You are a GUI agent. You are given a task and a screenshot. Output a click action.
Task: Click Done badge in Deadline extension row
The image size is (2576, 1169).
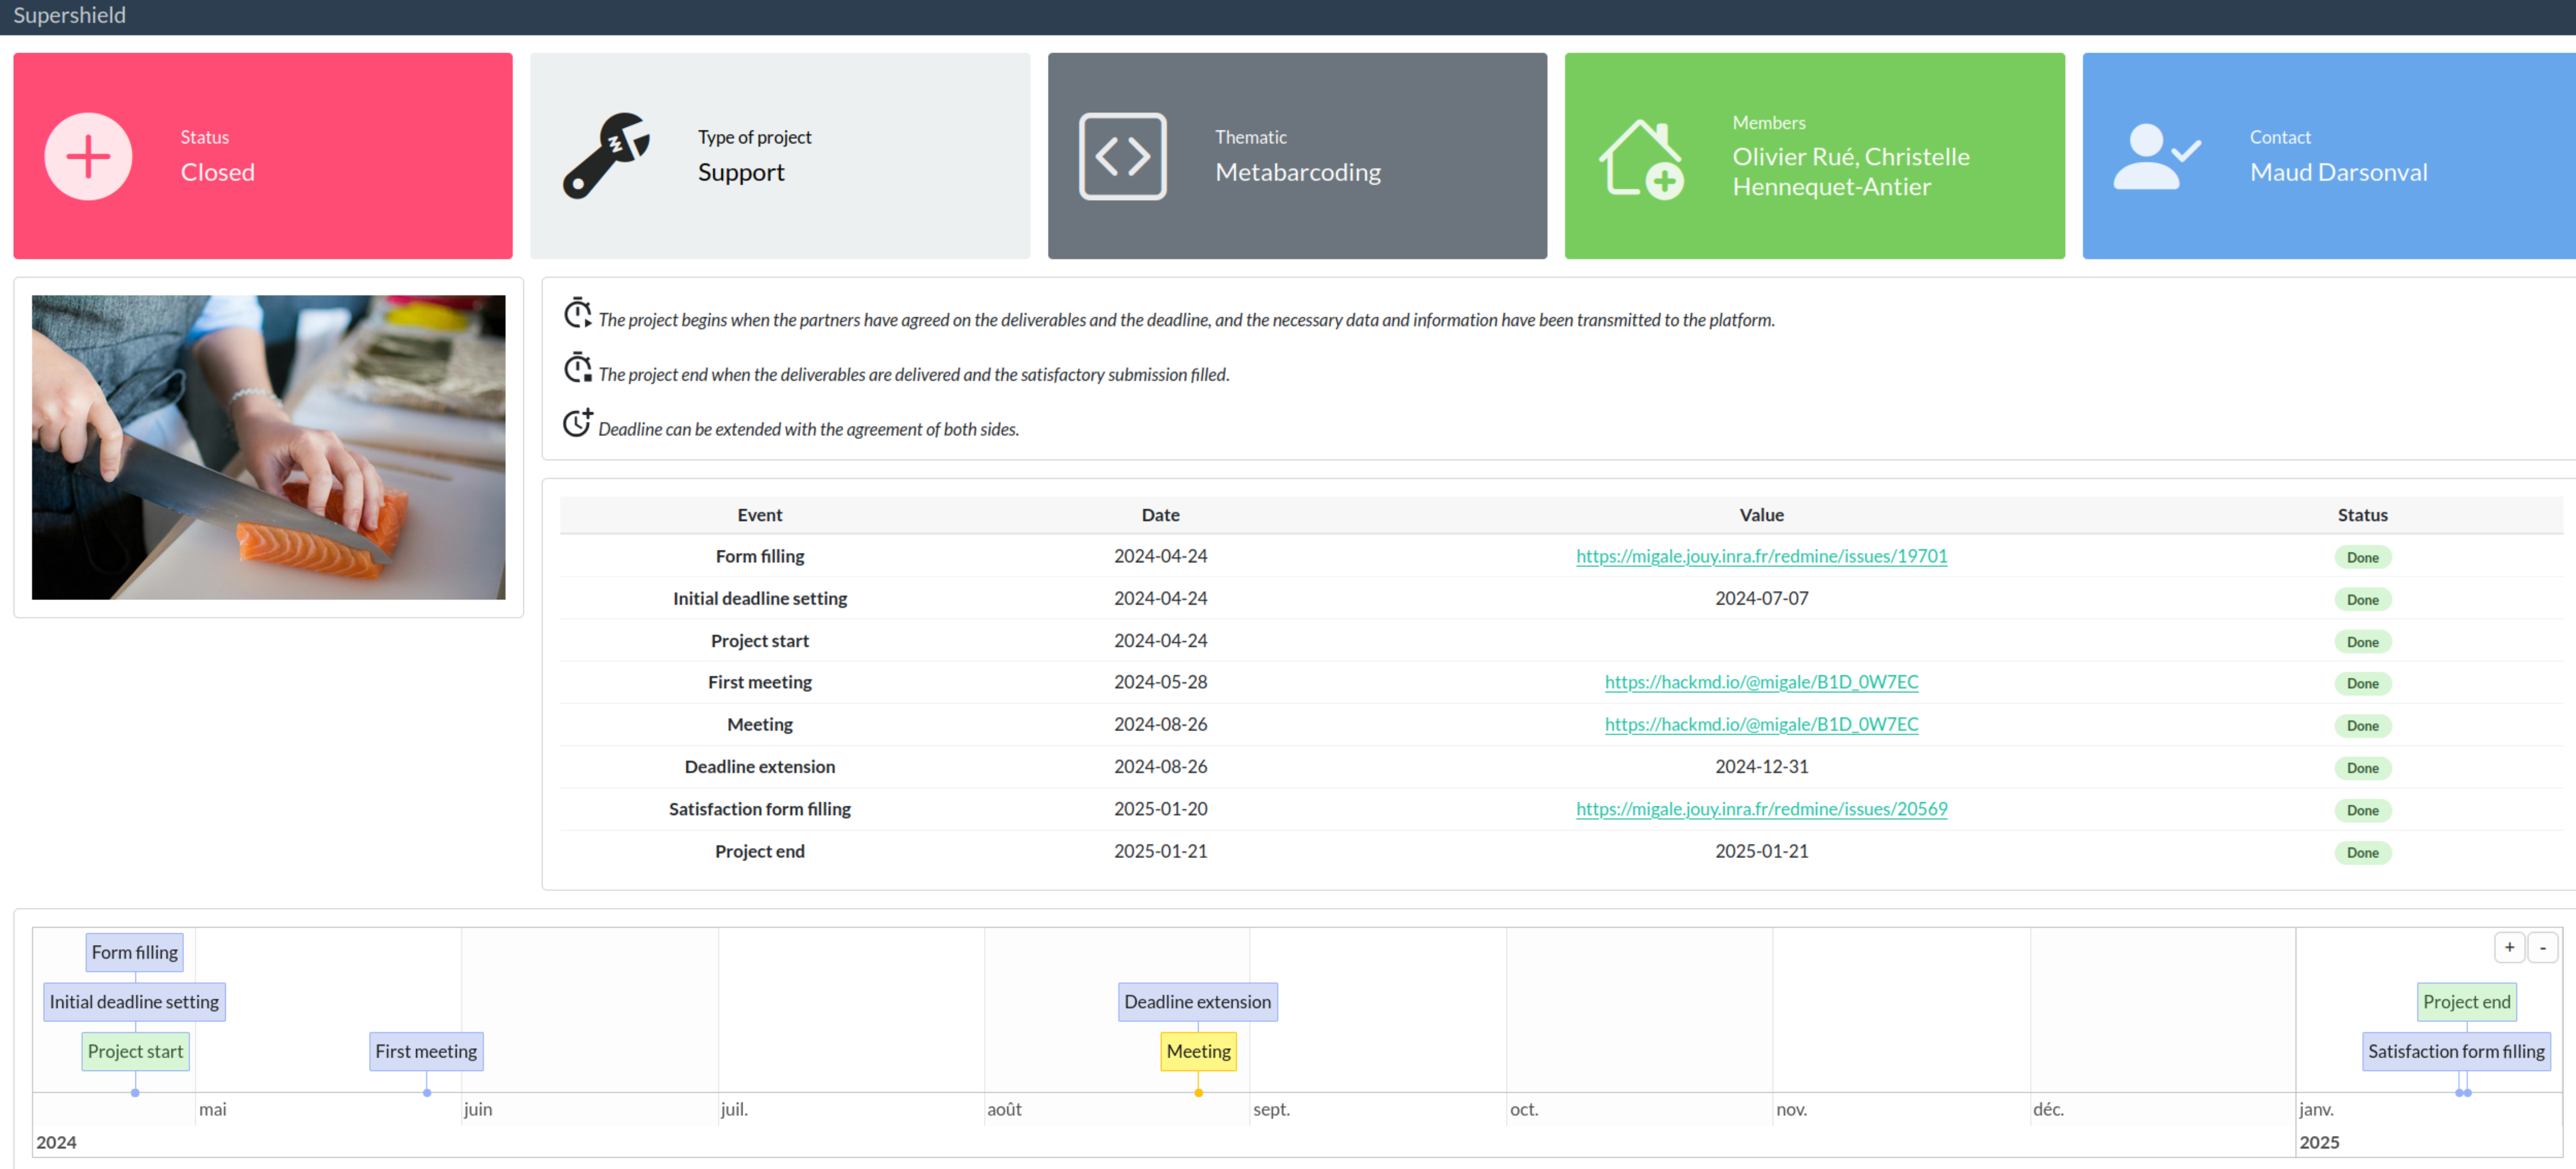tap(2362, 767)
